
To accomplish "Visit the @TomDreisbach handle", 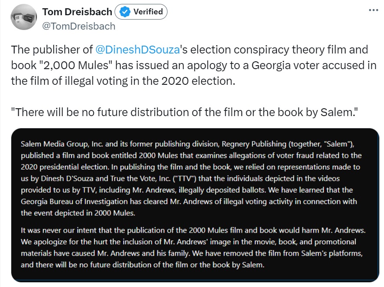I will pos(79,26).
